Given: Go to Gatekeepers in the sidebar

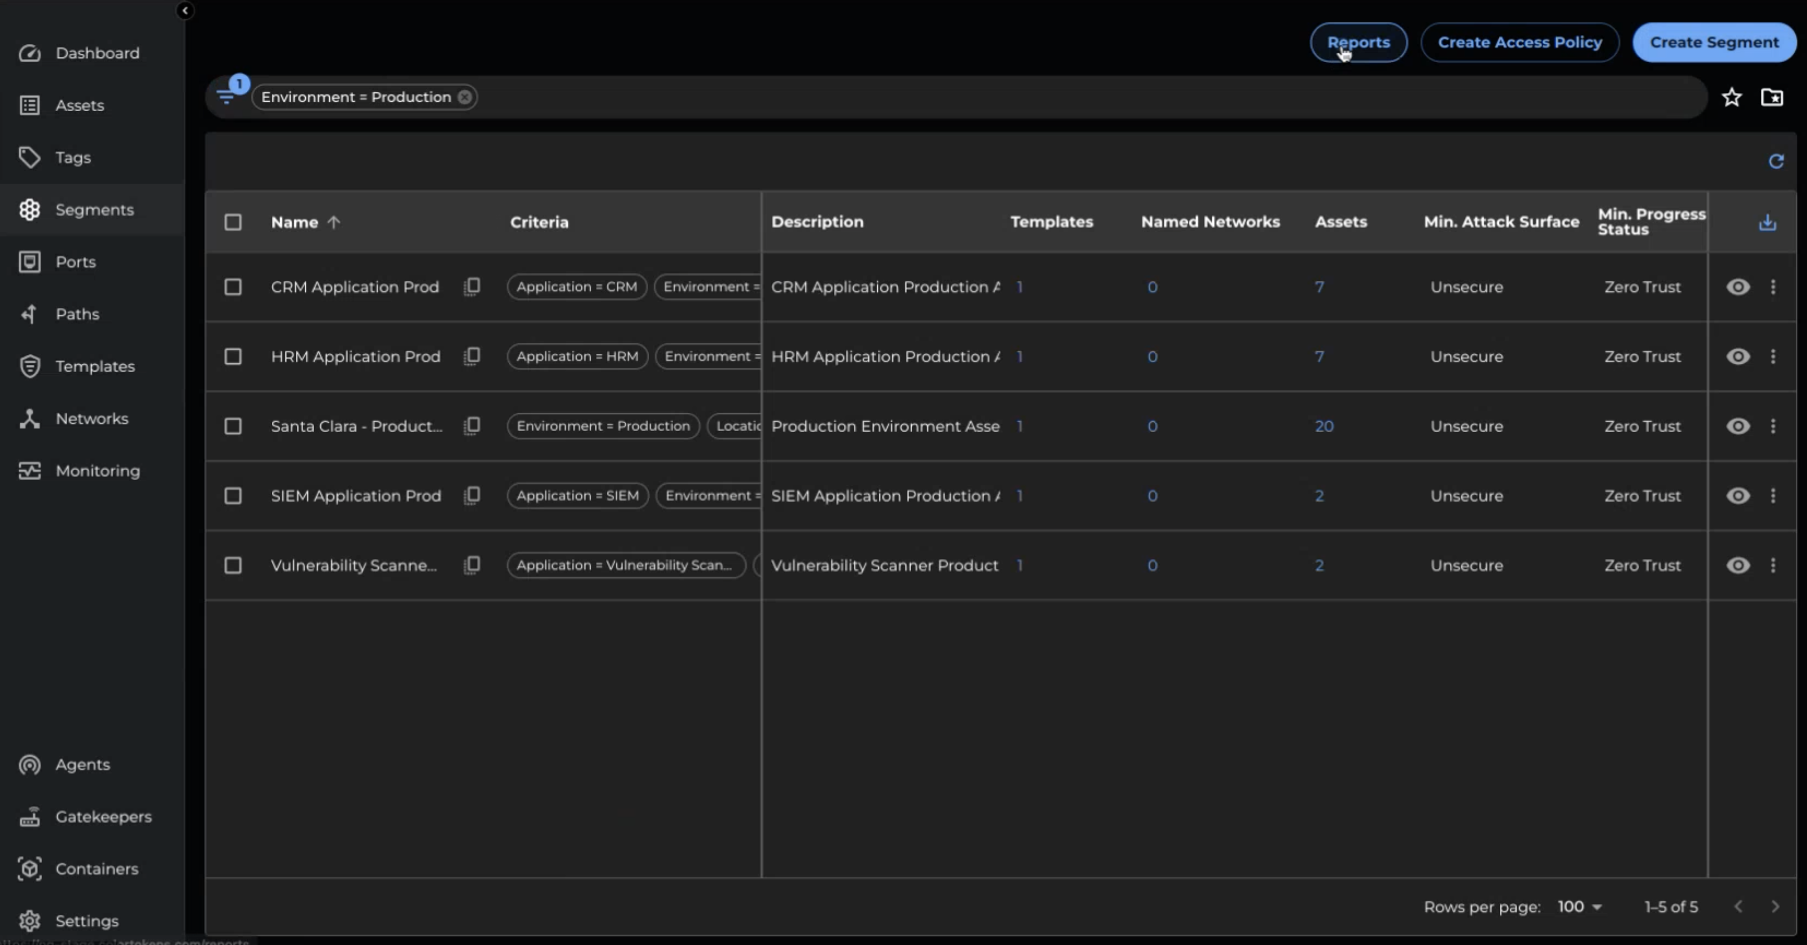Looking at the screenshot, I should 103,816.
